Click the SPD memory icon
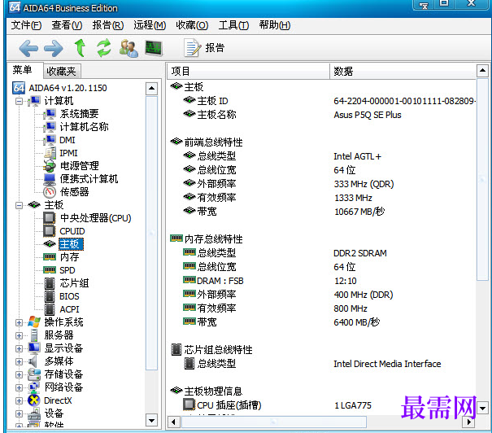 pyautogui.click(x=50, y=270)
